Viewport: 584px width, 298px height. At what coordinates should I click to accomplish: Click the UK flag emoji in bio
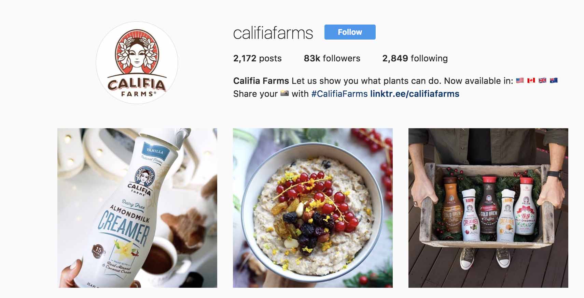pos(542,81)
